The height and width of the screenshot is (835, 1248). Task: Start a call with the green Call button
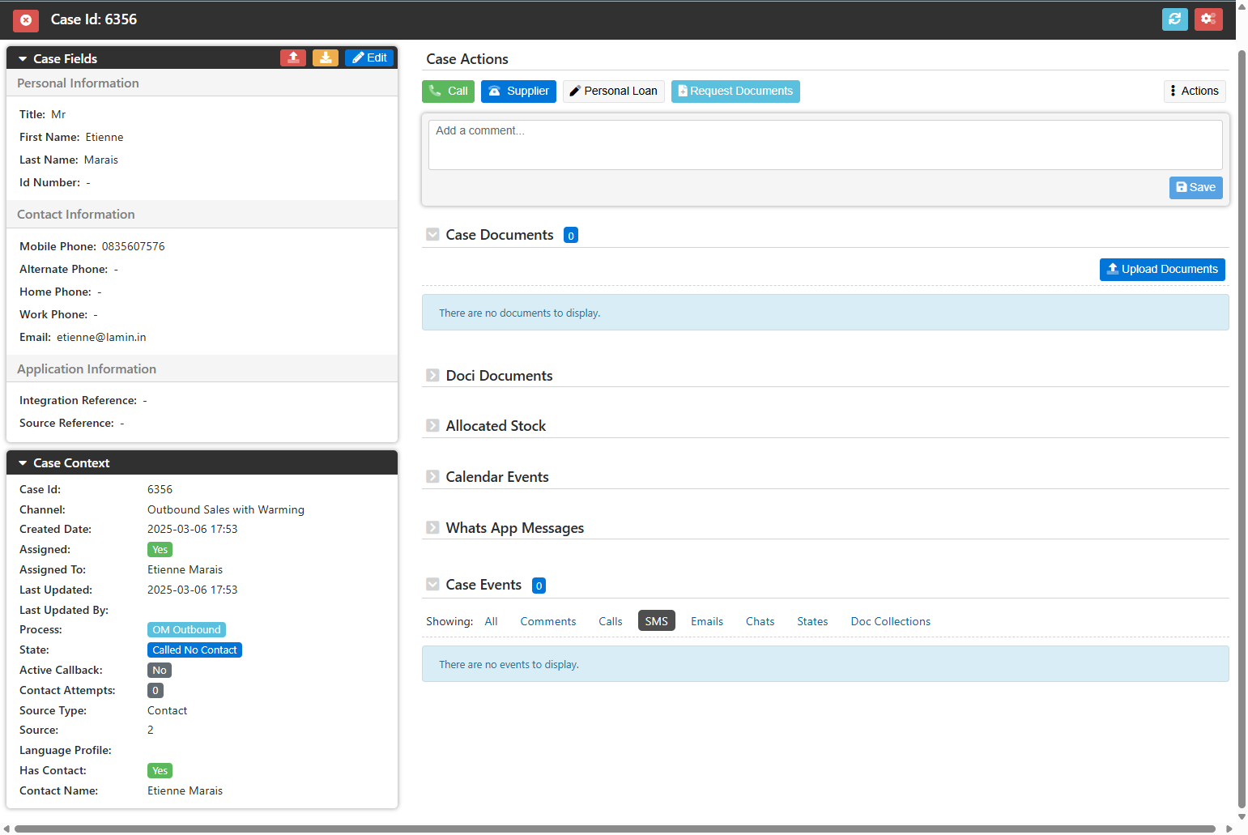(448, 92)
